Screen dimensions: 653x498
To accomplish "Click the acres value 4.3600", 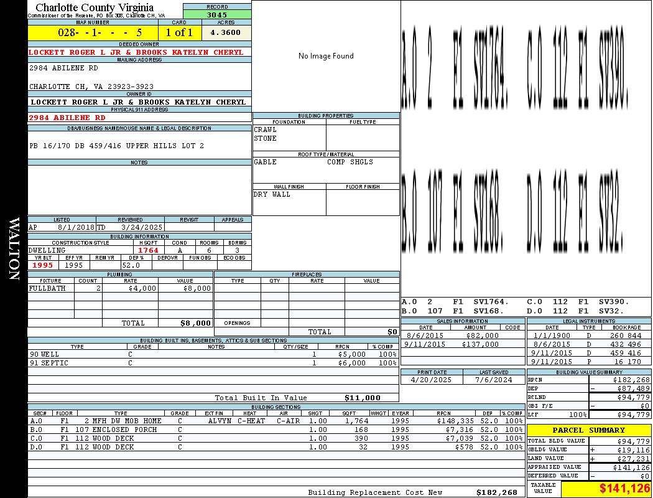I will pyautogui.click(x=226, y=32).
